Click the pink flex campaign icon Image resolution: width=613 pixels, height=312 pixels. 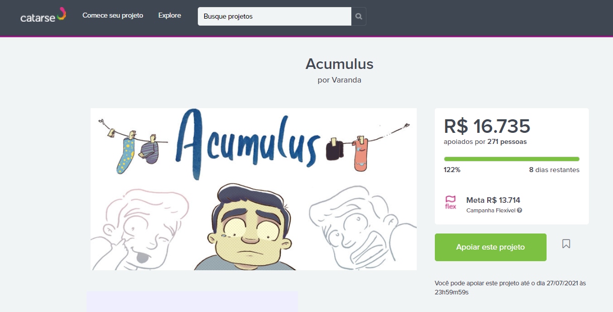pyautogui.click(x=450, y=202)
